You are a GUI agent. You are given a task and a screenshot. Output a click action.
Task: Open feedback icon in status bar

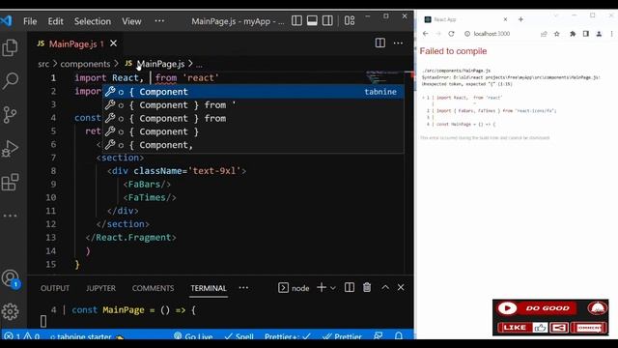[x=378, y=335]
